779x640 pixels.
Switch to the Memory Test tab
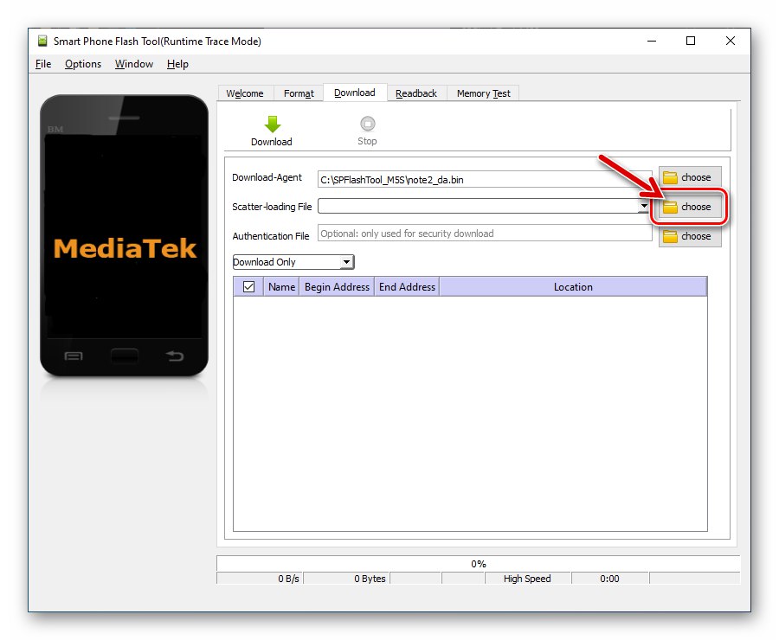click(483, 93)
